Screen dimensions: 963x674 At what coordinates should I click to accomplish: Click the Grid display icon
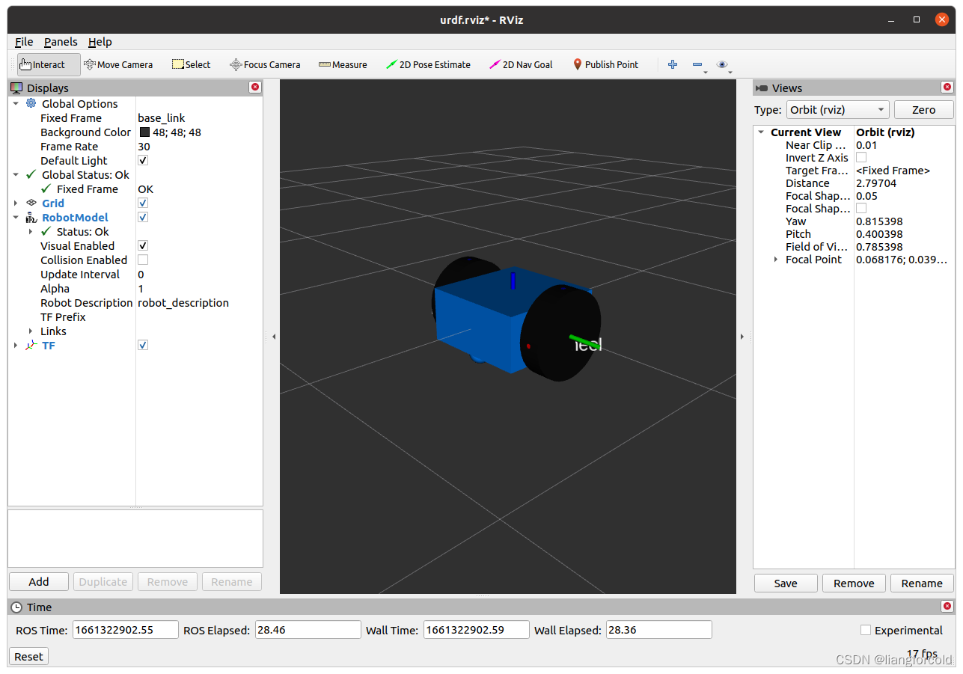coord(31,203)
